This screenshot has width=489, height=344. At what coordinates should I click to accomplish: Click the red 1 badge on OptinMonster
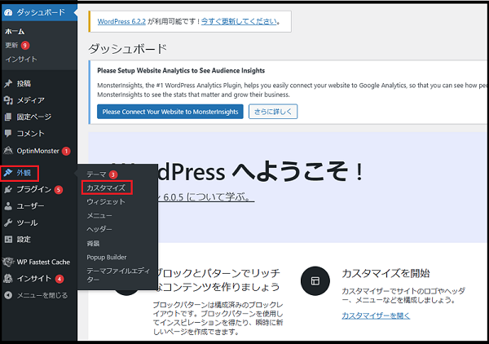coord(66,151)
